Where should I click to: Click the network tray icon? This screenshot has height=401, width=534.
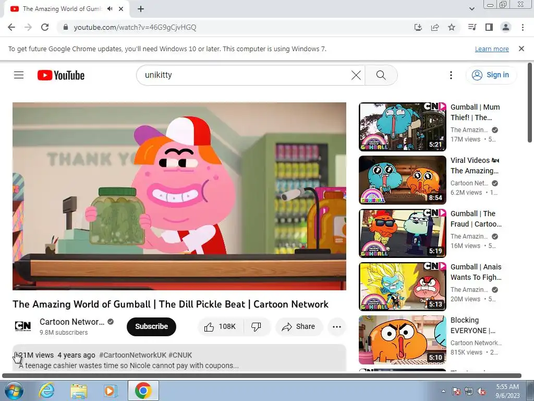tap(469, 391)
